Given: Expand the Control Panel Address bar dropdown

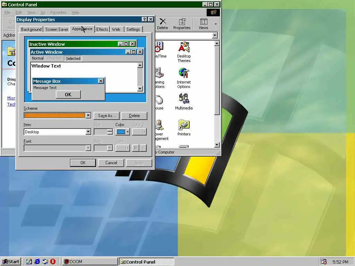Looking at the screenshot, I should point(215,35).
